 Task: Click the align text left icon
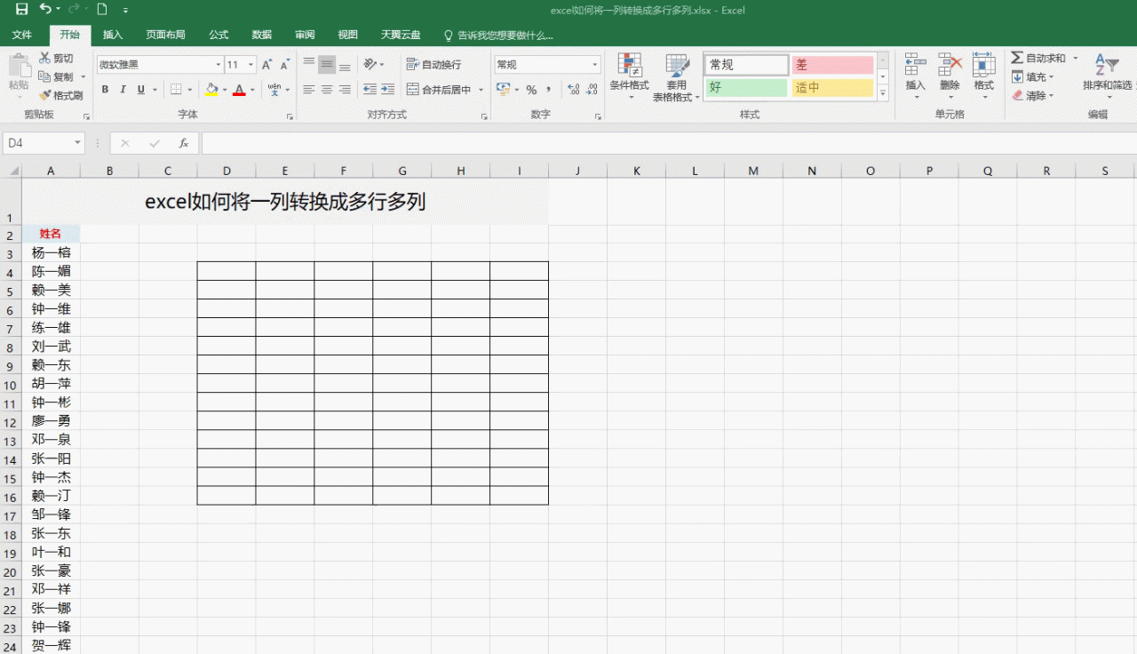(x=309, y=90)
